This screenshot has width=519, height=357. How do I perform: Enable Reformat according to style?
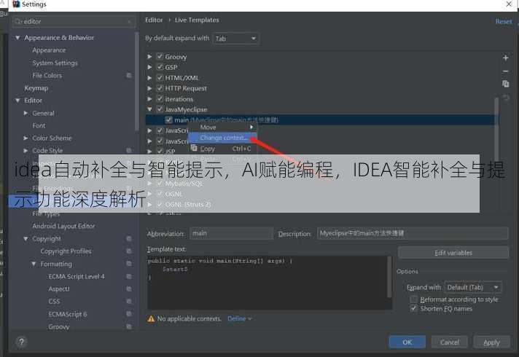click(414, 299)
